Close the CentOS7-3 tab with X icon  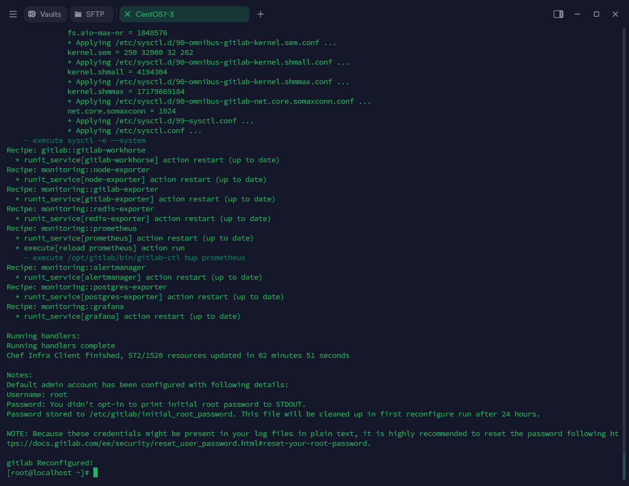[x=128, y=14]
